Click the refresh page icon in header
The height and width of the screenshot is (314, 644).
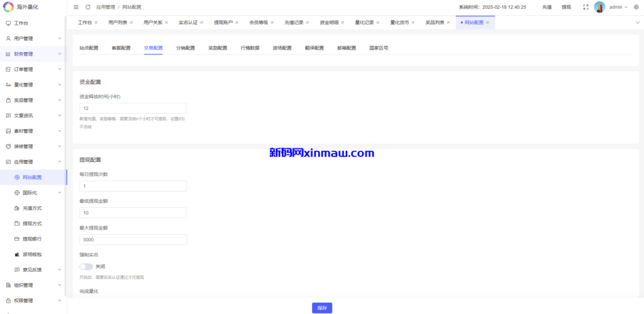click(88, 7)
